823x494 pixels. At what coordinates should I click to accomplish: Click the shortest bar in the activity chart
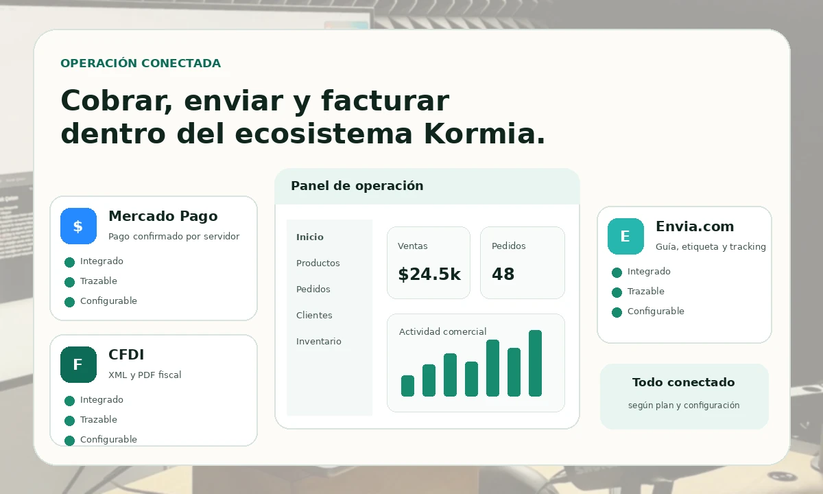(408, 386)
